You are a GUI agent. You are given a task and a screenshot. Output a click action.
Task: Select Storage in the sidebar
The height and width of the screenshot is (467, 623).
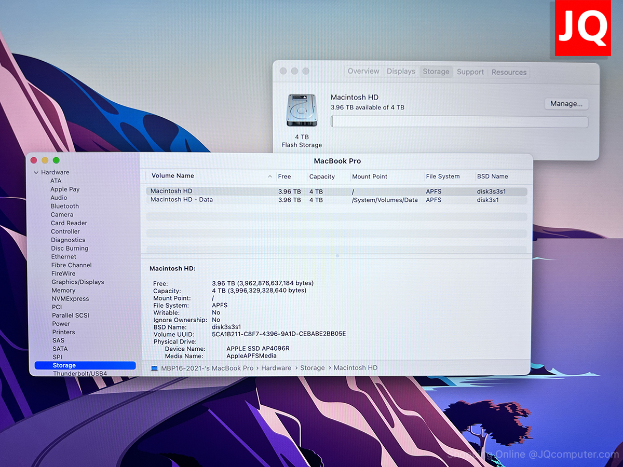pyautogui.click(x=85, y=365)
